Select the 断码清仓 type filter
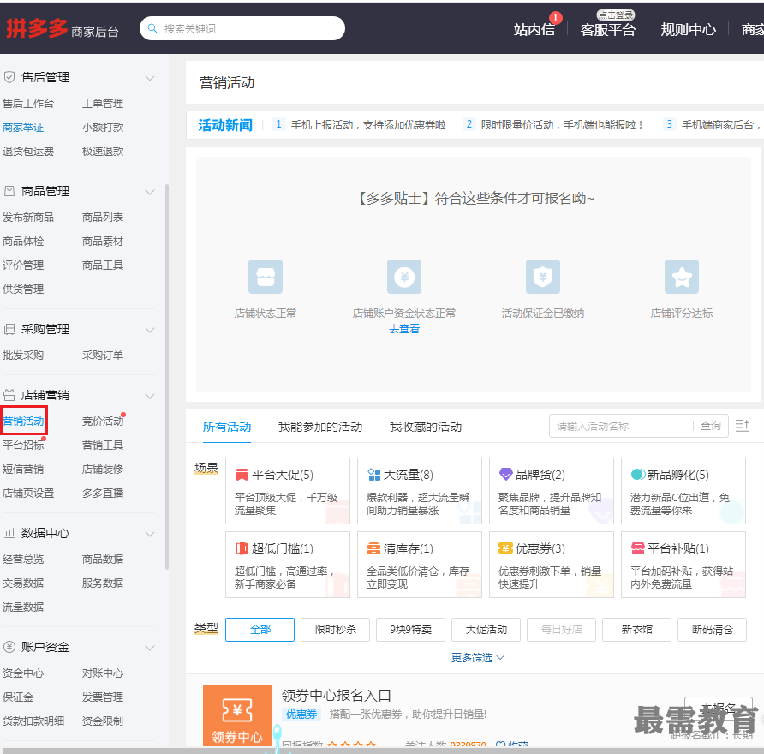The image size is (764, 754). pyautogui.click(x=712, y=629)
